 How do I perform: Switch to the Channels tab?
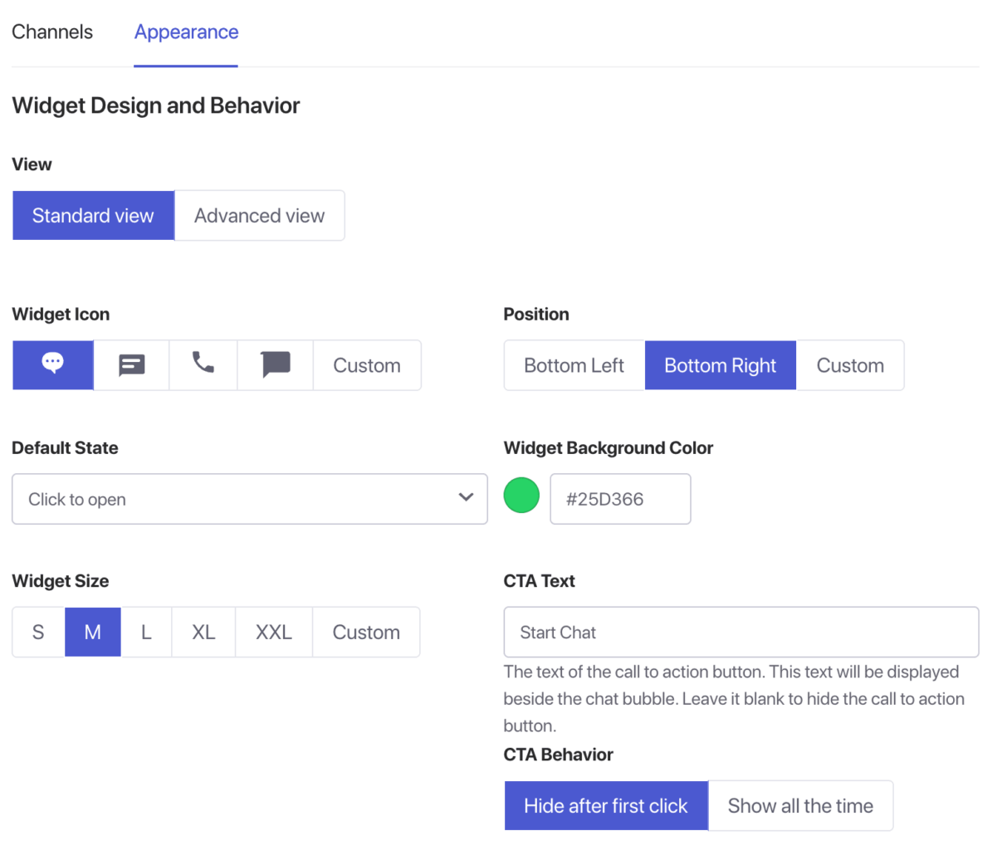52,32
